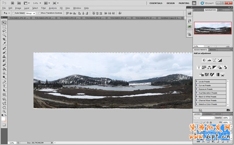The width and height of the screenshot is (234, 145).
Task: Switch to the Design workspace
Action: [x=170, y=3]
